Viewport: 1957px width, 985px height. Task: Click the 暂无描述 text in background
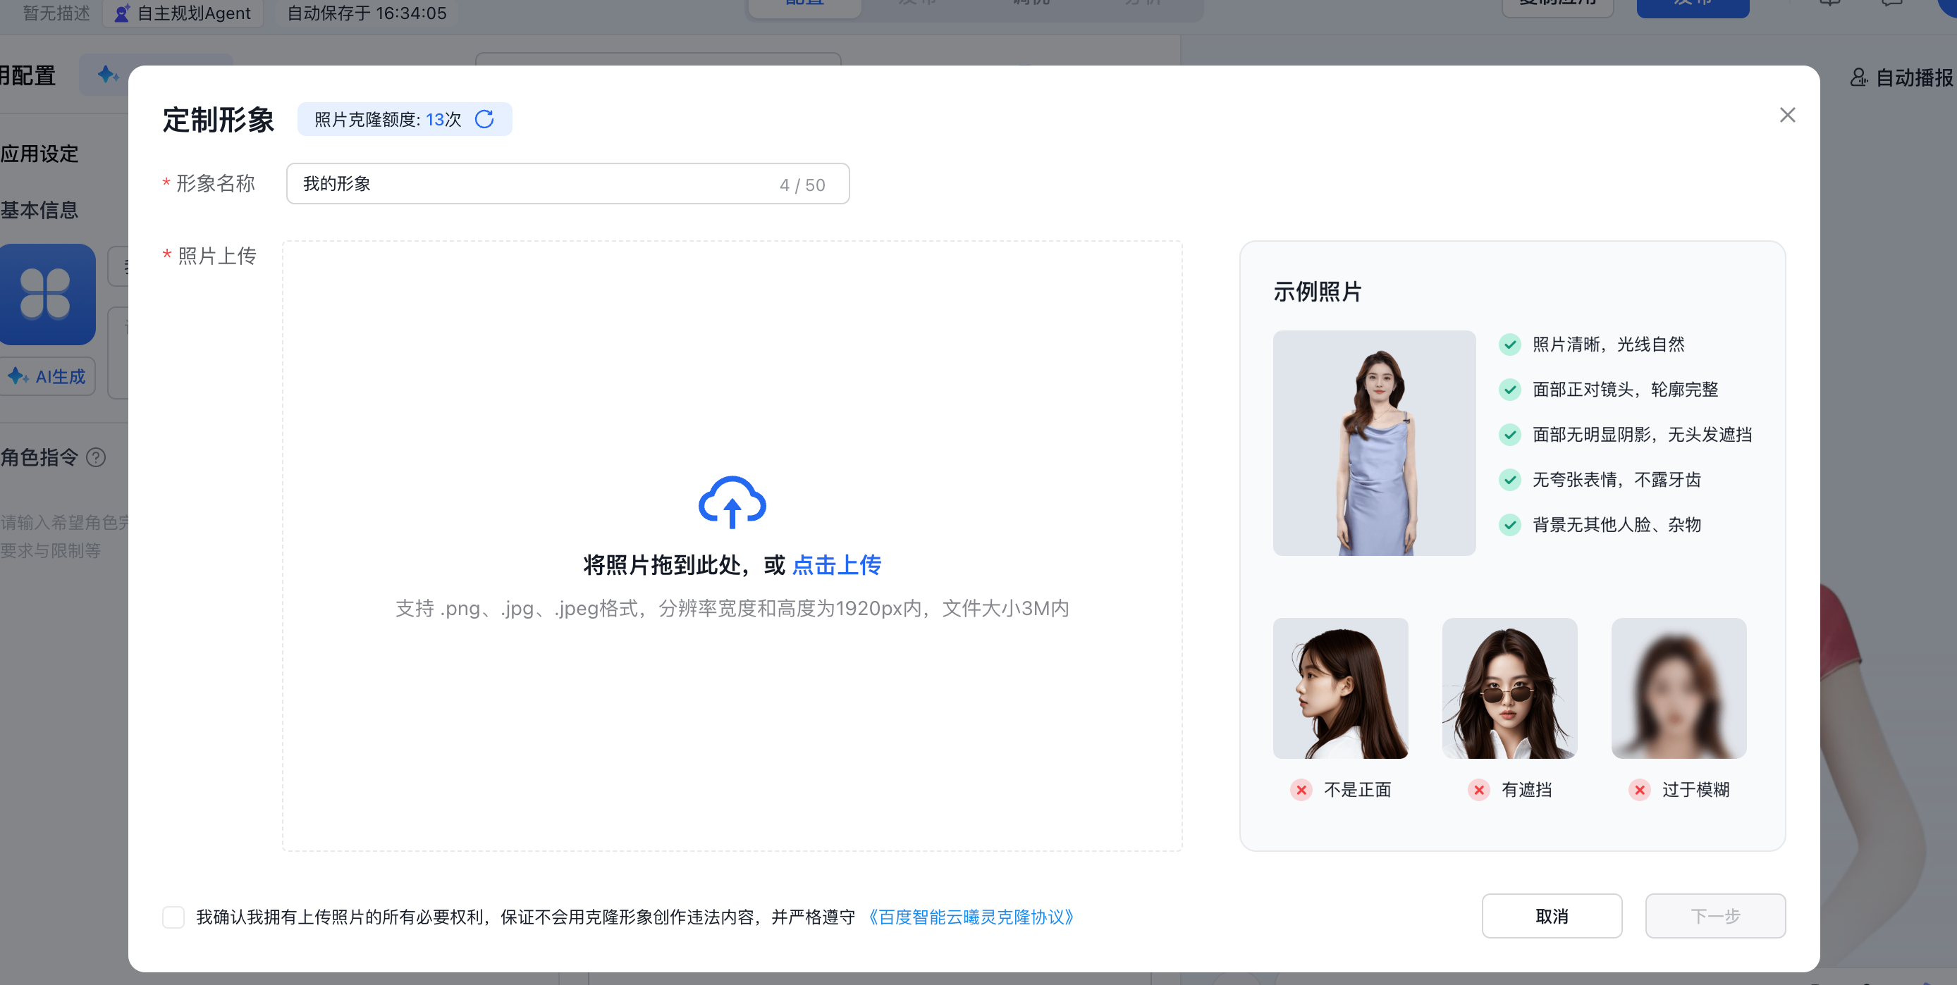tap(56, 13)
